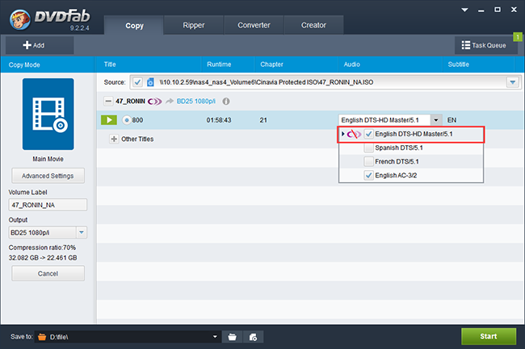Click the runtime value 01:58:43

click(x=219, y=120)
